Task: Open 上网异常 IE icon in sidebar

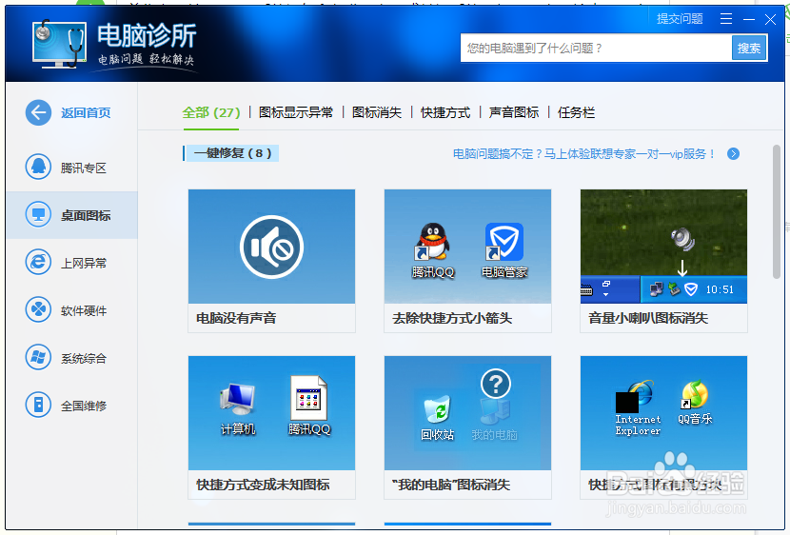Action: click(38, 262)
